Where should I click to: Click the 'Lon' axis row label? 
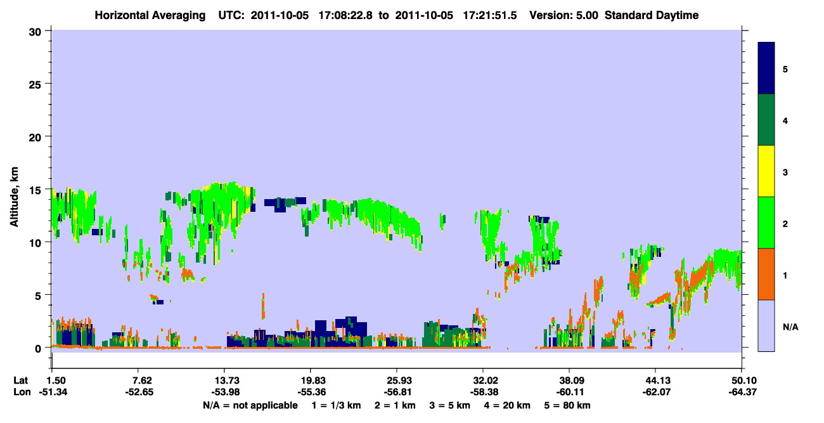(x=21, y=392)
